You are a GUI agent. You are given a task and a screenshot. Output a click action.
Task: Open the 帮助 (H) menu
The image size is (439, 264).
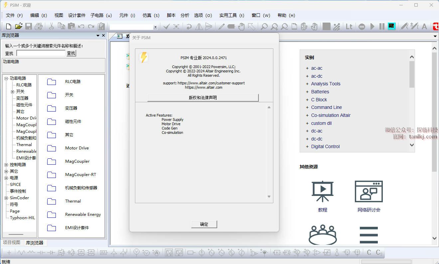286,15
